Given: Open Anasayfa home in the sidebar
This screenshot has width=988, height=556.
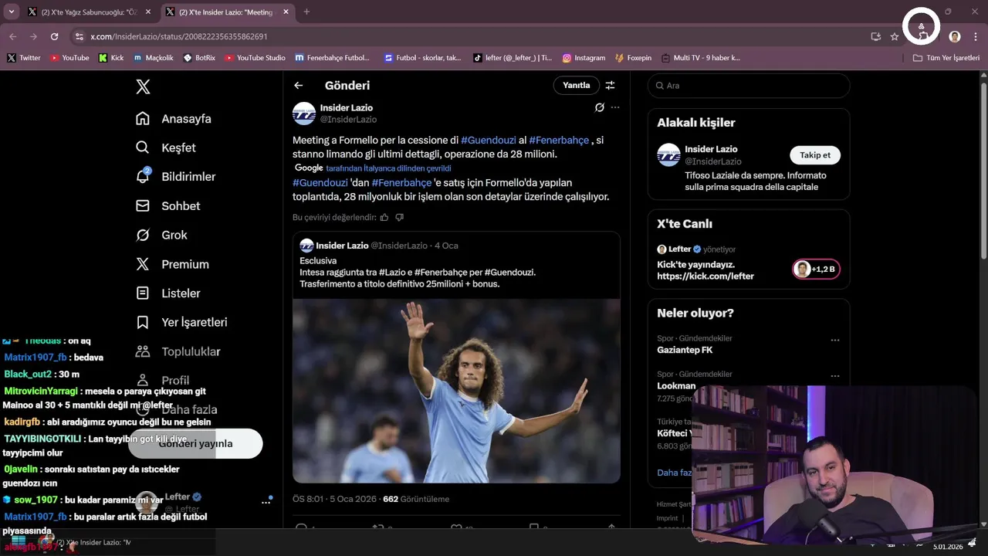Looking at the screenshot, I should tap(174, 119).
